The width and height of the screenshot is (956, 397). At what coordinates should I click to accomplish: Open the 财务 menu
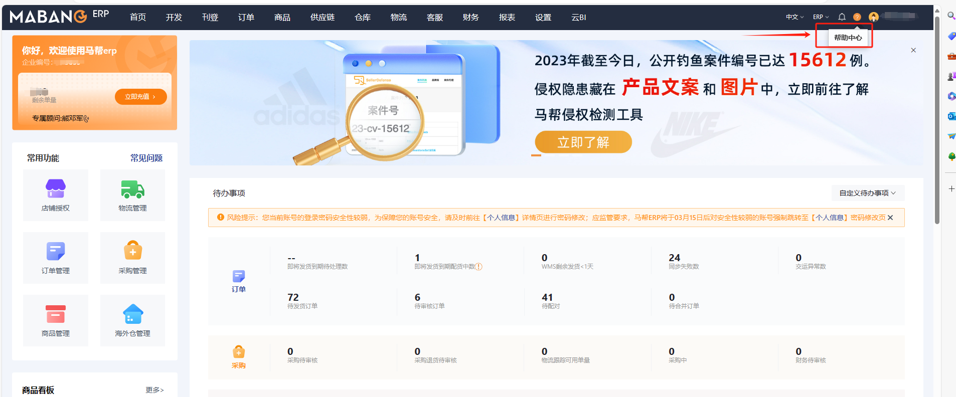coord(471,18)
